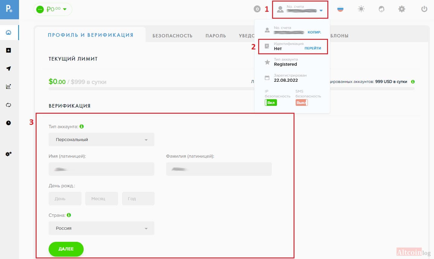The height and width of the screenshot is (259, 434).
Task: Click the Payeer logo in the sidebar
Action: coord(9,9)
